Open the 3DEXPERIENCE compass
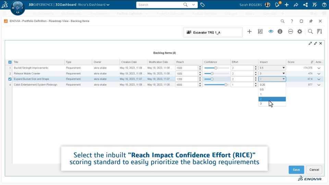The height and width of the screenshot is (185, 329). click(17, 8)
